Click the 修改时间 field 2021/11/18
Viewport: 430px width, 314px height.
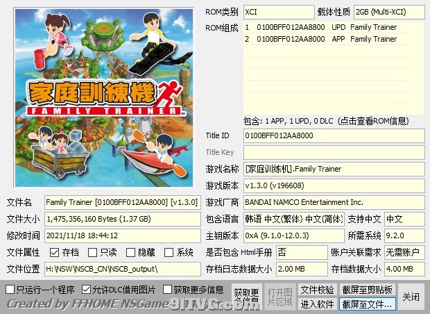pyautogui.click(x=123, y=235)
